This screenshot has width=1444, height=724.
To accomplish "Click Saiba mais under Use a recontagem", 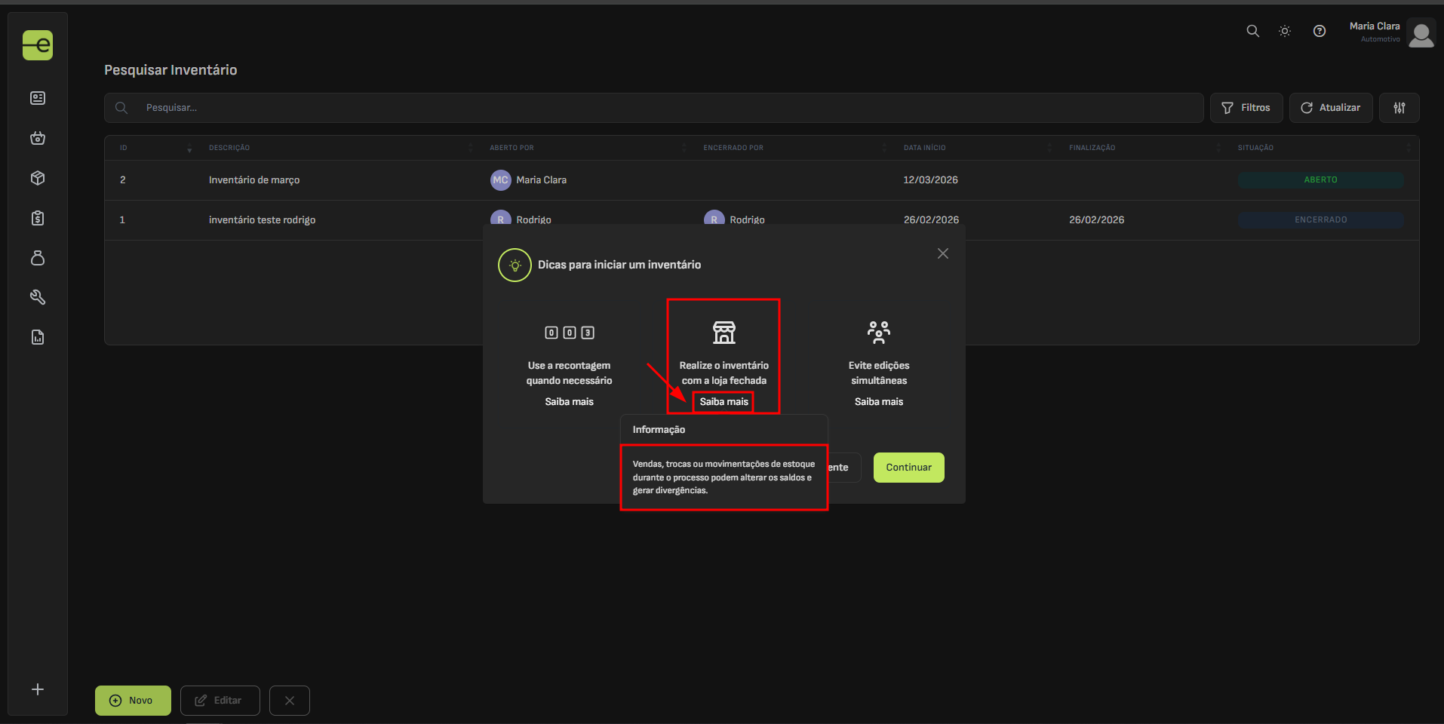I will click(x=569, y=402).
